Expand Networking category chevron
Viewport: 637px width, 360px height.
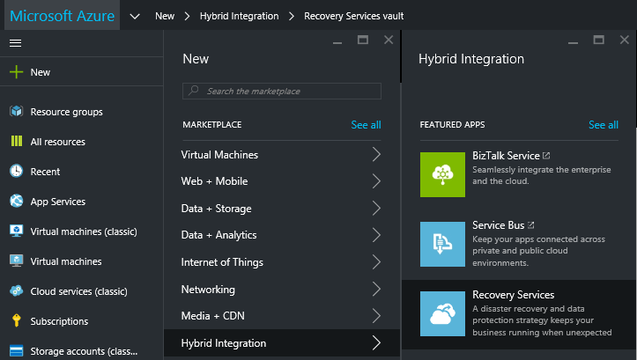pos(376,289)
